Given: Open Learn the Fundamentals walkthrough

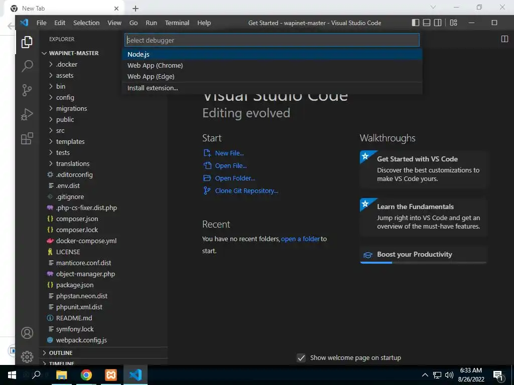Looking at the screenshot, I should [423, 217].
